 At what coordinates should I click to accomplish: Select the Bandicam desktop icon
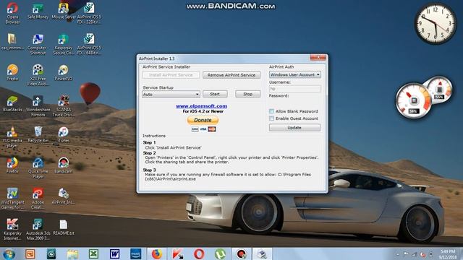pos(64,165)
